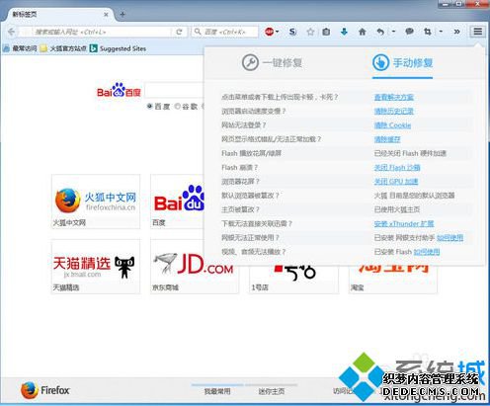This screenshot has height=406, width=490.
Task: Focus the address bar input
Action: click(102, 32)
